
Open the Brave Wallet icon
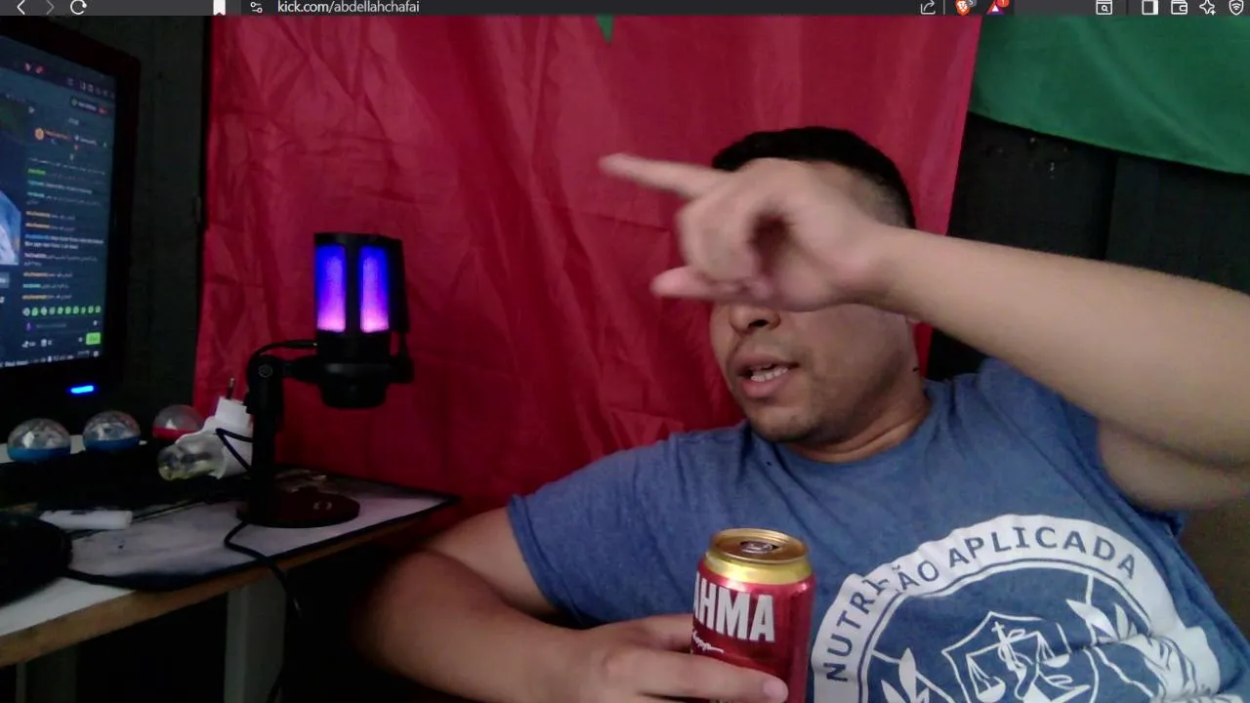pyautogui.click(x=1179, y=7)
